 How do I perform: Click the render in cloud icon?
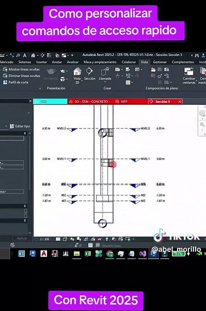coord(63,71)
